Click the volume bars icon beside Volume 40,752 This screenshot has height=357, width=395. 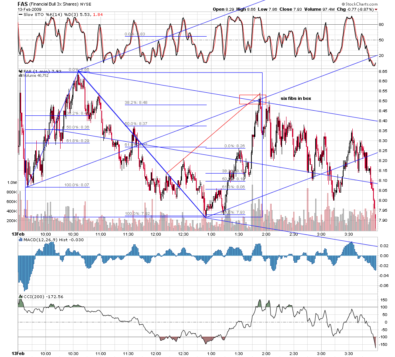click(21, 75)
